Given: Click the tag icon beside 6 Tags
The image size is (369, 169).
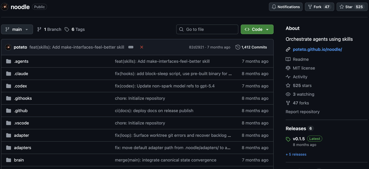Looking at the screenshot, I should (x=67, y=29).
